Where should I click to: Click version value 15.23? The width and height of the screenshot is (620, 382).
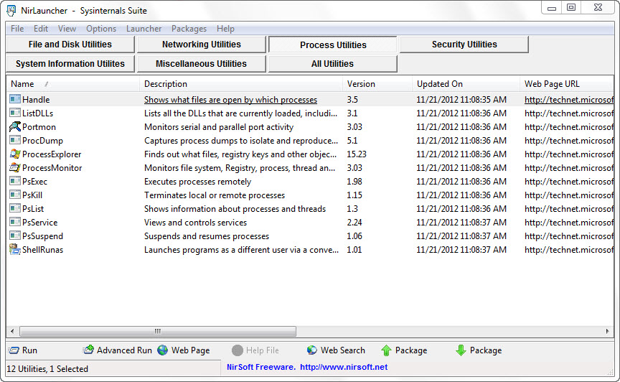tap(357, 154)
